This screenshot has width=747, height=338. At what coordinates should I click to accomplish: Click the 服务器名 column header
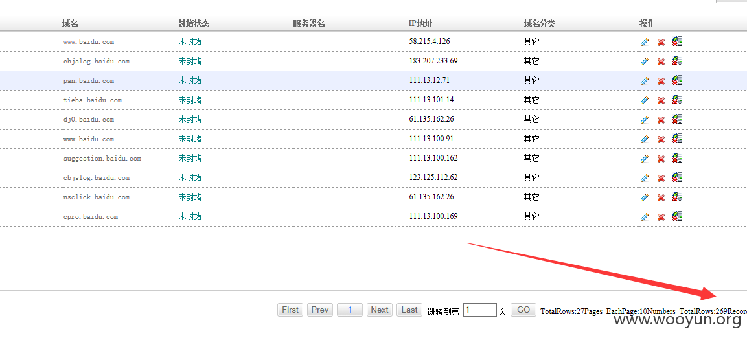[308, 24]
